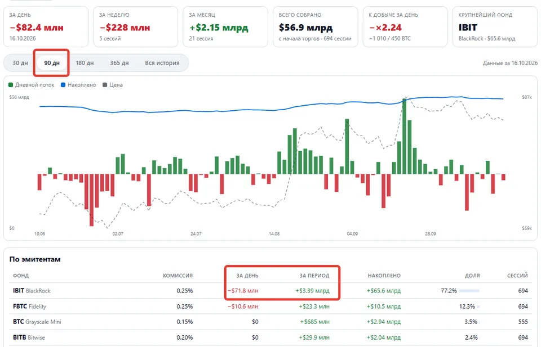Viewport: 541px width, 347px height.
Task: Open the К добыче за день card
Action: coord(405,26)
